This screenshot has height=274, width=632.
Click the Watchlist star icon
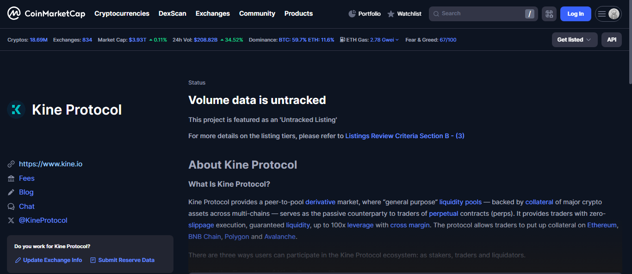click(391, 14)
